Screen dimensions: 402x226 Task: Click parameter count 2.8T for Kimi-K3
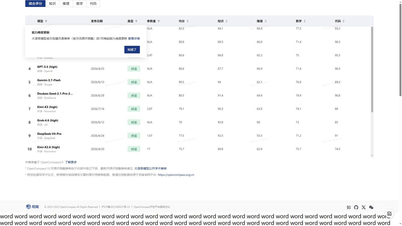(x=150, y=109)
